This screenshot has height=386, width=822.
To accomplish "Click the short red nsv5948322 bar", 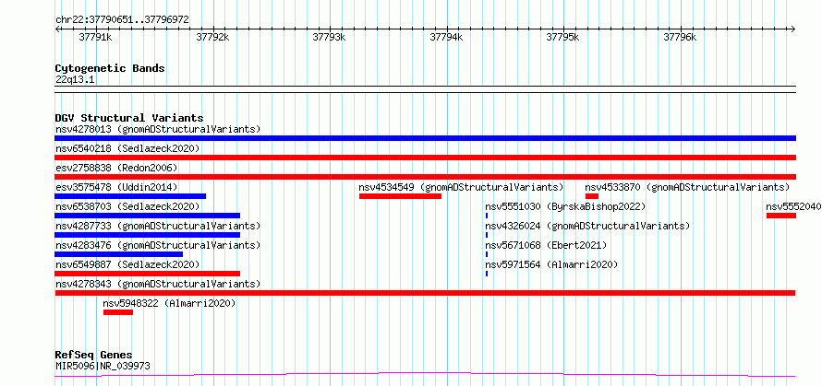I will pos(118,312).
